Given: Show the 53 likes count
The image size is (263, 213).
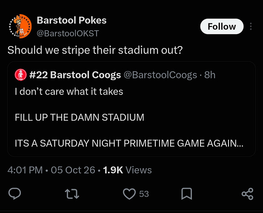Looking at the screenshot, I should 144,194.
